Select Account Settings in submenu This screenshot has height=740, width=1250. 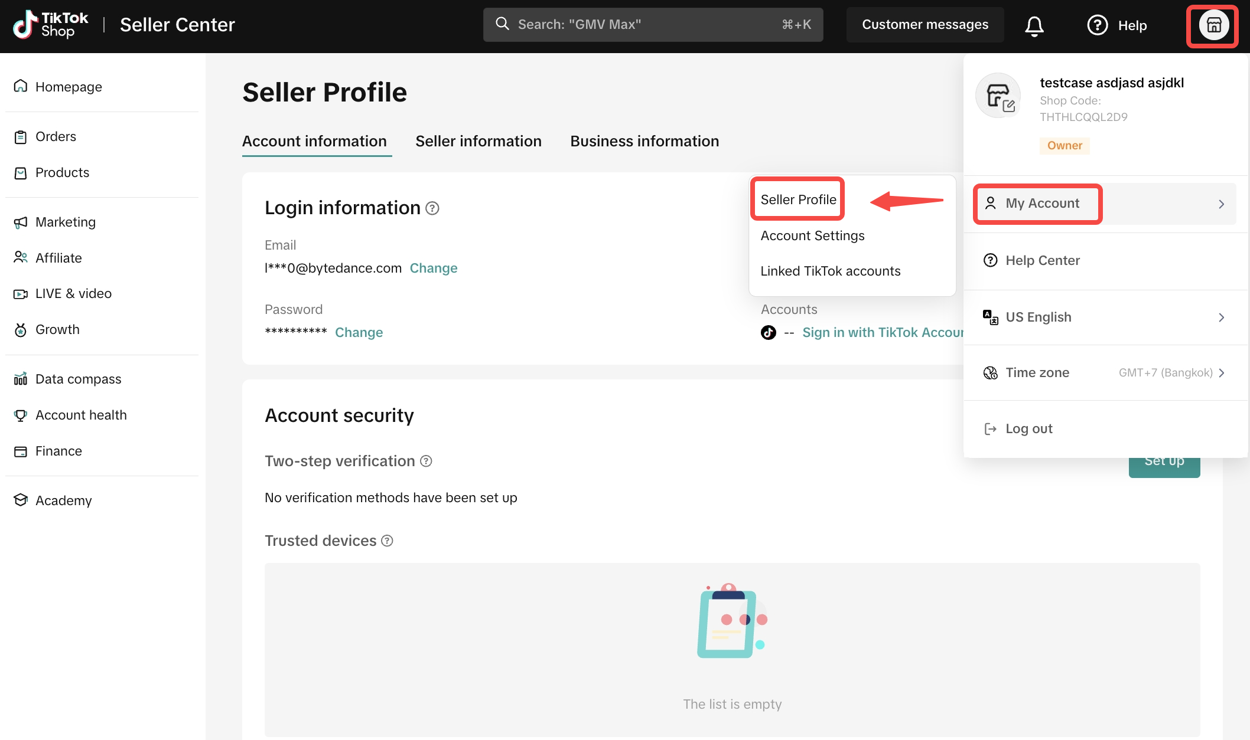pos(812,236)
